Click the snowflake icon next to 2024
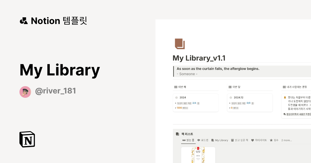 (x=176, y=98)
